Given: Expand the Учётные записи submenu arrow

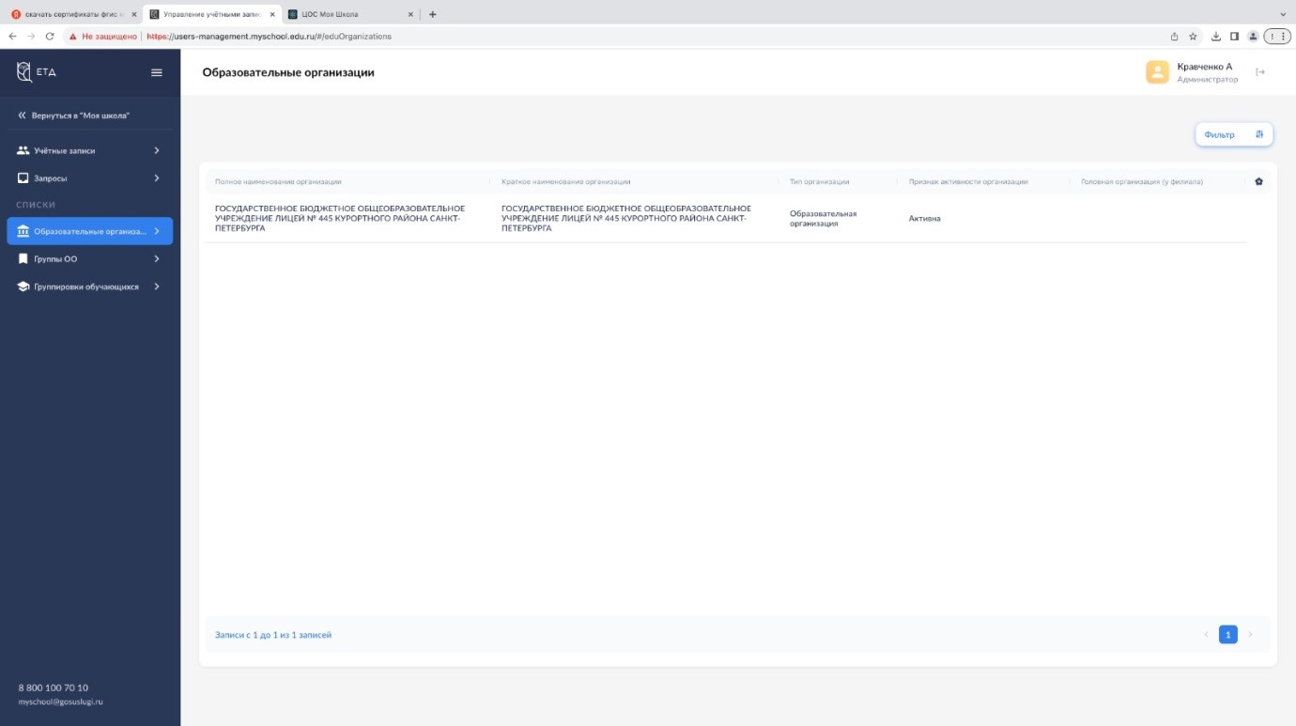Looking at the screenshot, I should tap(157, 150).
